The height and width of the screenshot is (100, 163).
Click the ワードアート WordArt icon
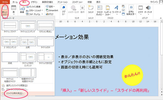(x=117, y=8)
